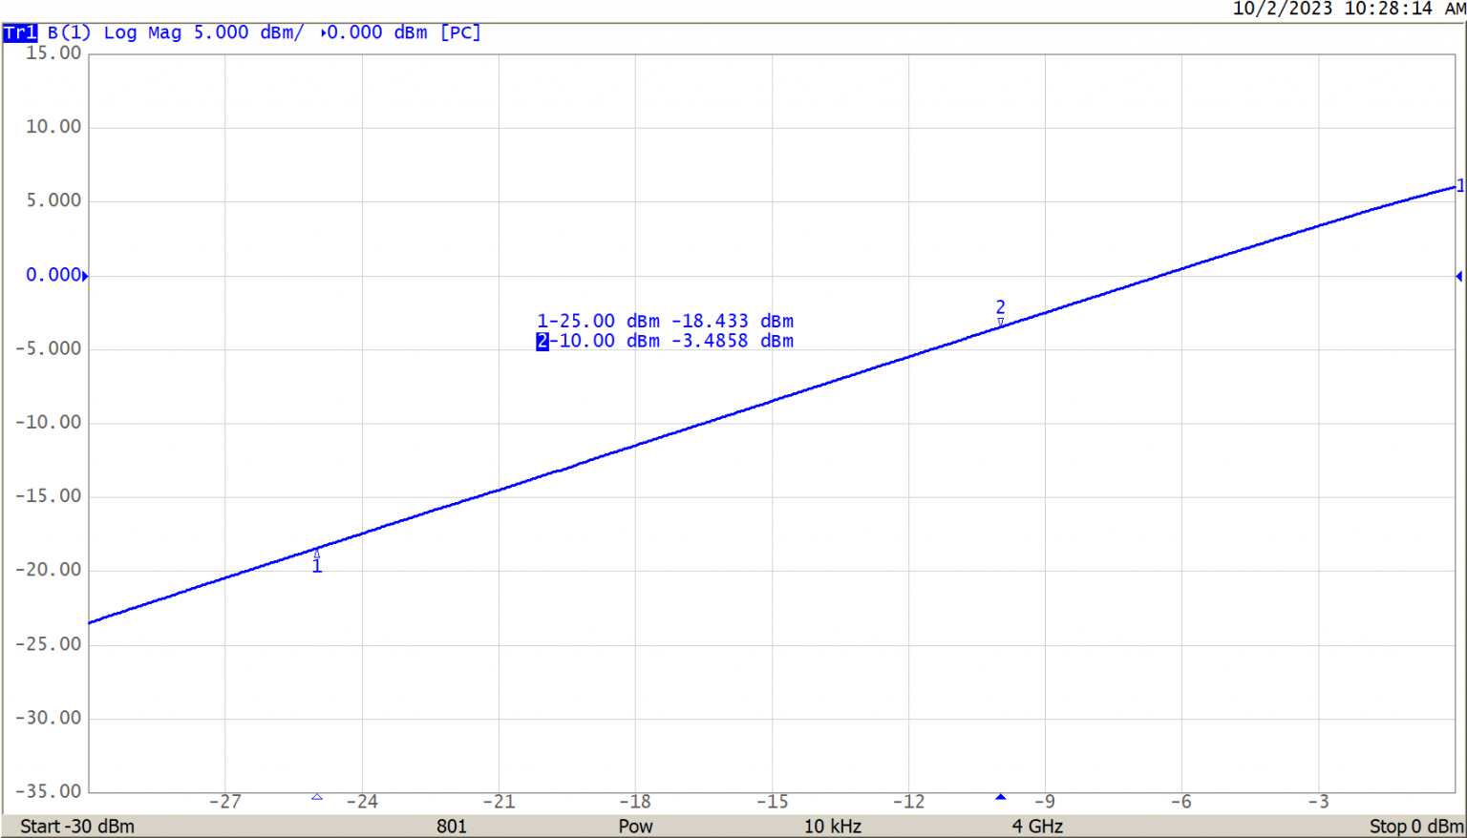The image size is (1467, 838).
Task: Click the 4 GHz CW frequency label
Action: click(x=1037, y=827)
